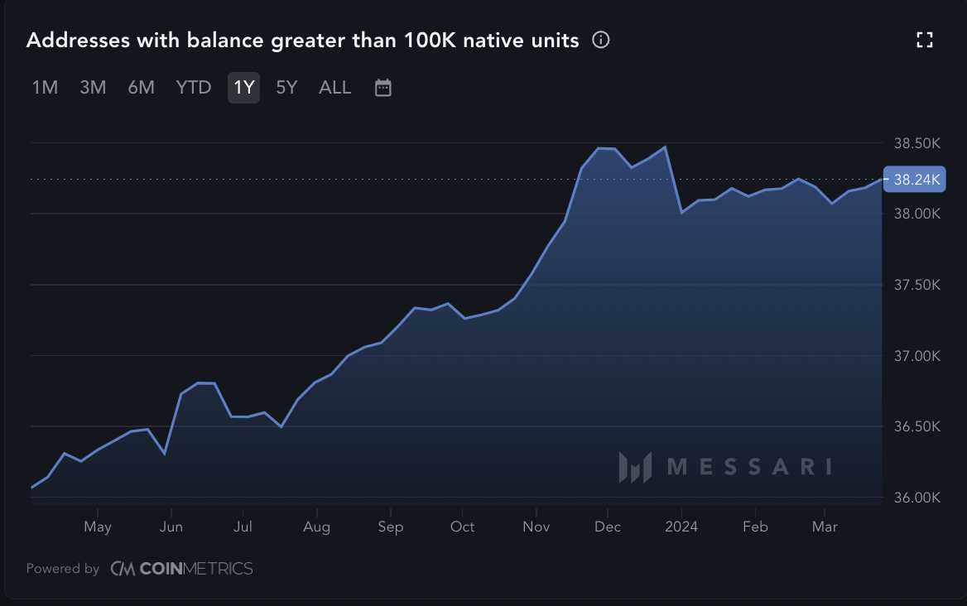Open the custom date range calendar
The image size is (967, 606).
tap(382, 88)
